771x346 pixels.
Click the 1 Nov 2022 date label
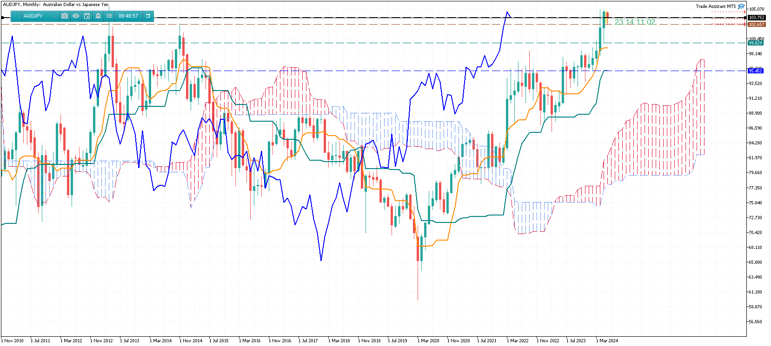[548, 340]
